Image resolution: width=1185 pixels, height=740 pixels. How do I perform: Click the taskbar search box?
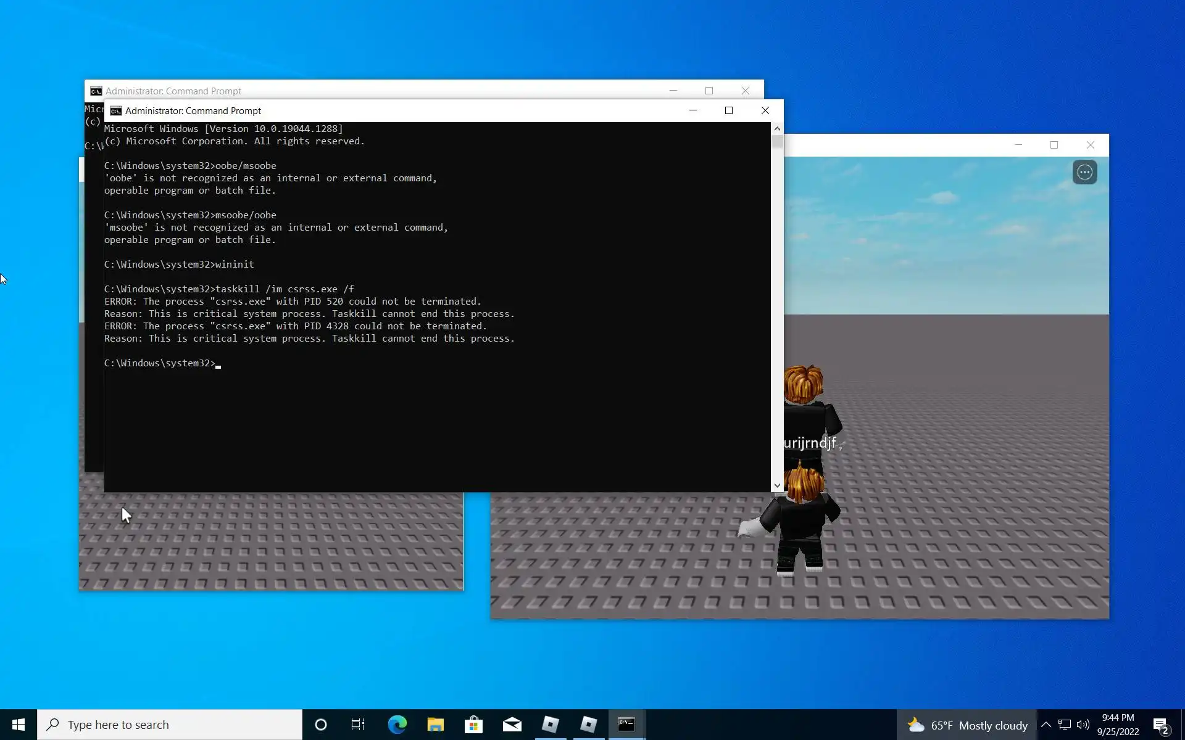pos(170,725)
